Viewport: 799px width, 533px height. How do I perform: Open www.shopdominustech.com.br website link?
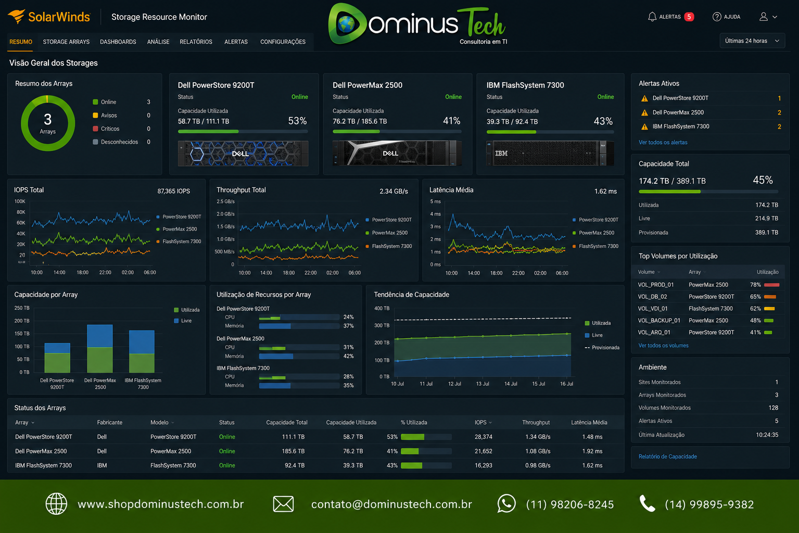pos(161,504)
